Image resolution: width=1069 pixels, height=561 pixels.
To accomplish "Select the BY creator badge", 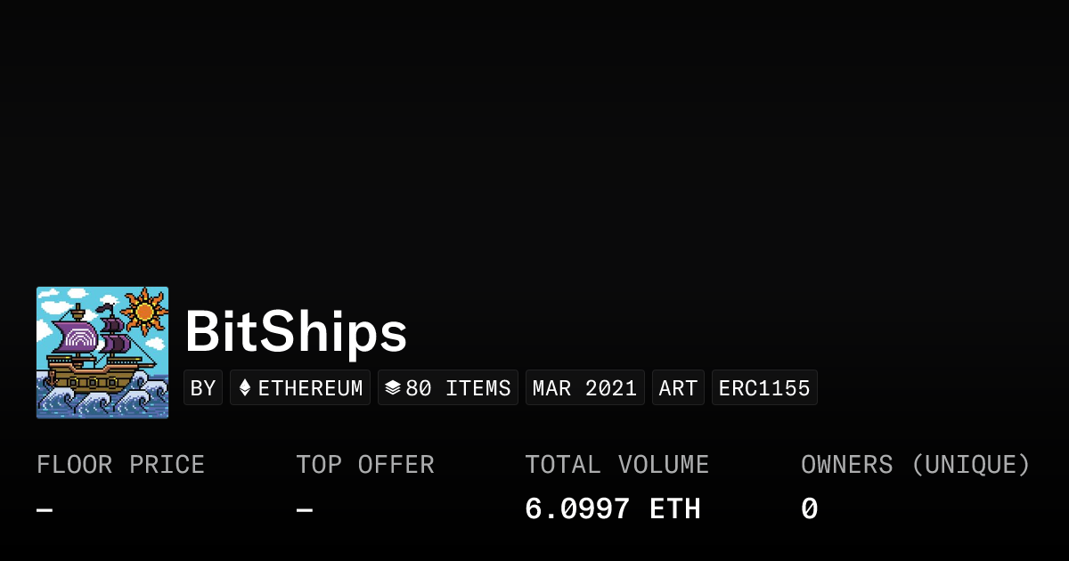I will (x=203, y=388).
